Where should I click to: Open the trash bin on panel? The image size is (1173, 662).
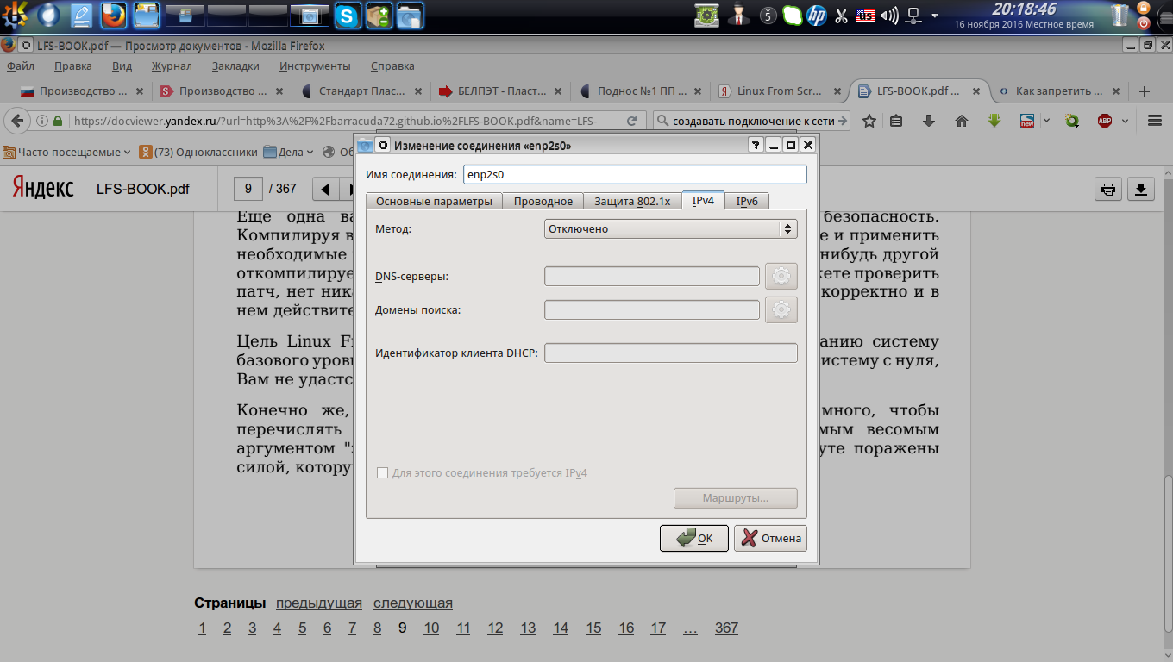point(1120,16)
